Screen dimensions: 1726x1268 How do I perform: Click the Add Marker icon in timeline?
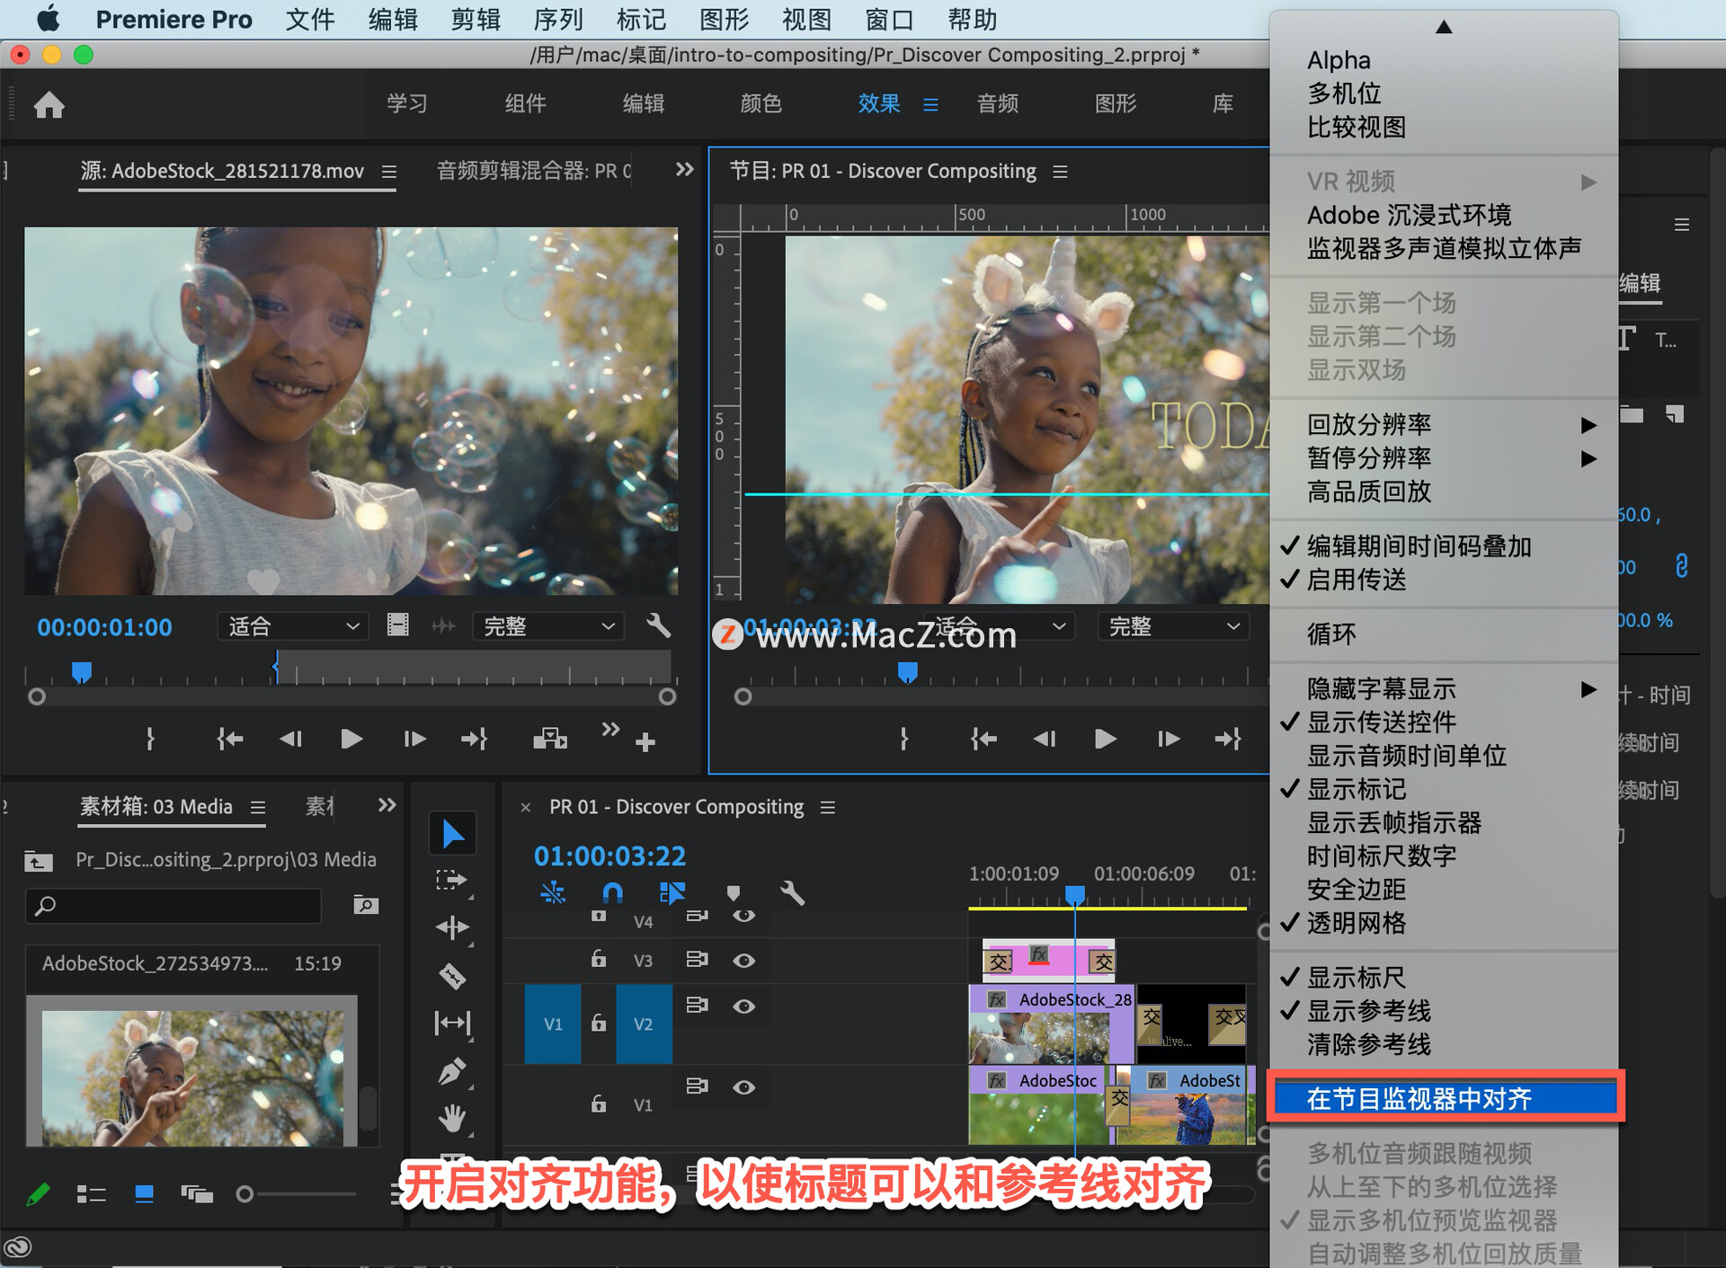click(734, 892)
